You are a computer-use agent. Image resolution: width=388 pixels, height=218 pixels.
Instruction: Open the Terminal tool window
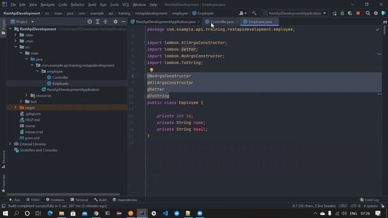coord(79,200)
